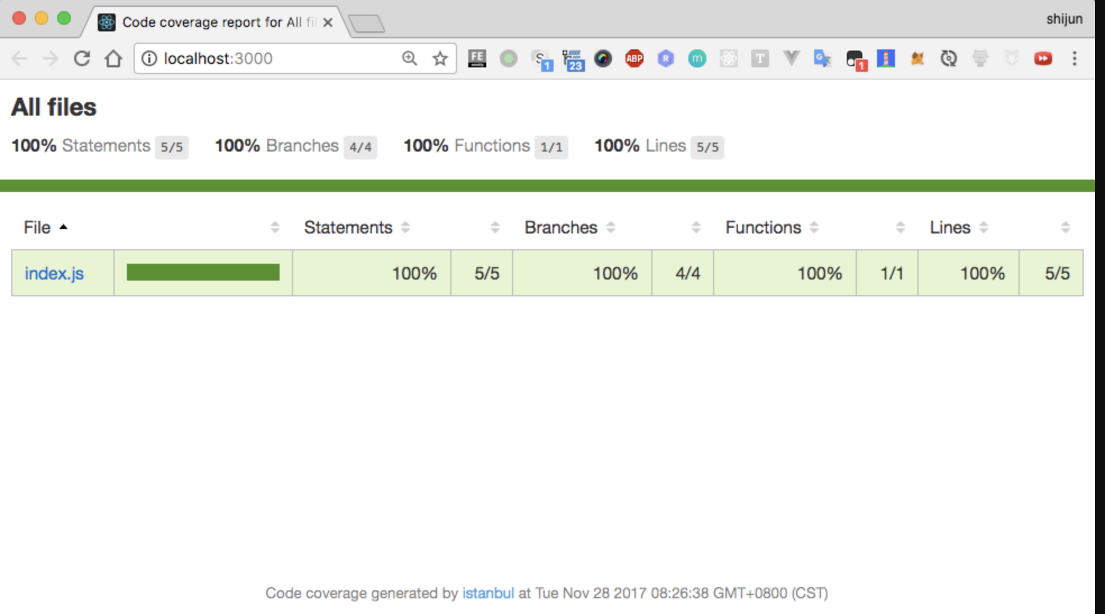Screen dimensions: 1105x614
Task: Select the Code coverage report tab
Action: point(212,22)
